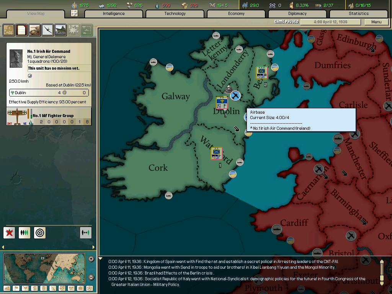Image resolution: width=392 pixels, height=294 pixels.
Task: Click the reorganize squadrons icon
Action: [24, 232]
